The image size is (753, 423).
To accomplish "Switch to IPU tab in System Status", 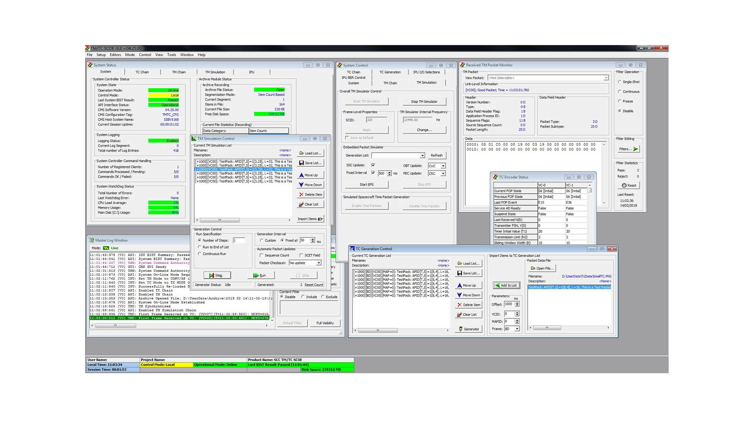I will (251, 72).
